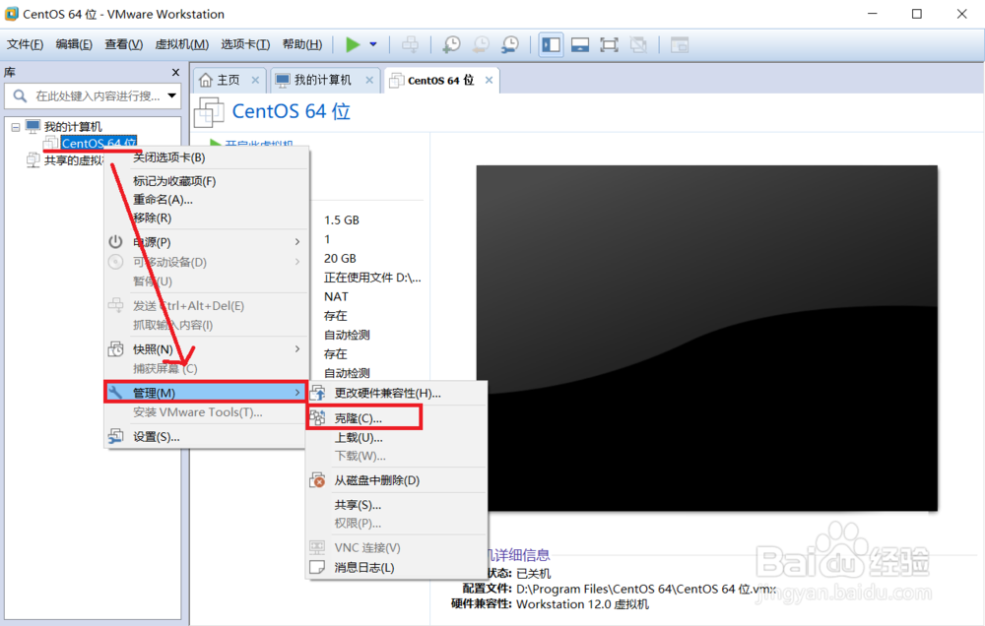
Task: Click the green power-on play button
Action: tap(353, 44)
